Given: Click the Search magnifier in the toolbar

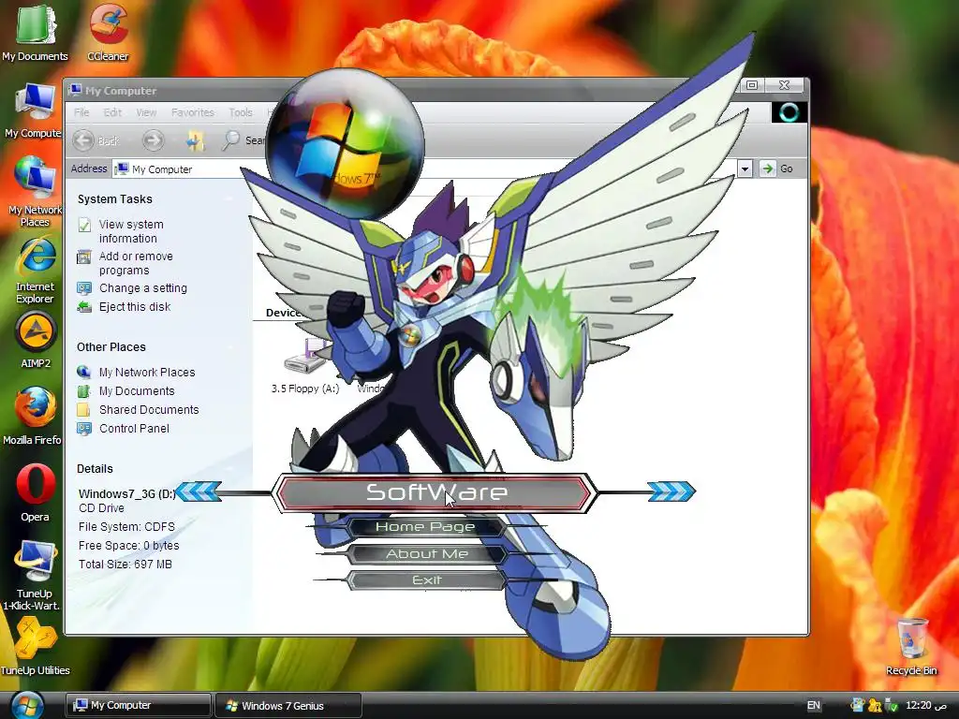Looking at the screenshot, I should [x=230, y=140].
